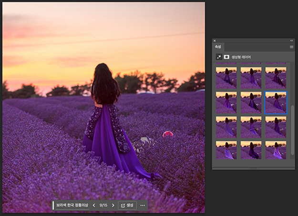This screenshot has height=216, width=298.
Task: Open the Properties panel hamburger menu
Action: [291, 47]
